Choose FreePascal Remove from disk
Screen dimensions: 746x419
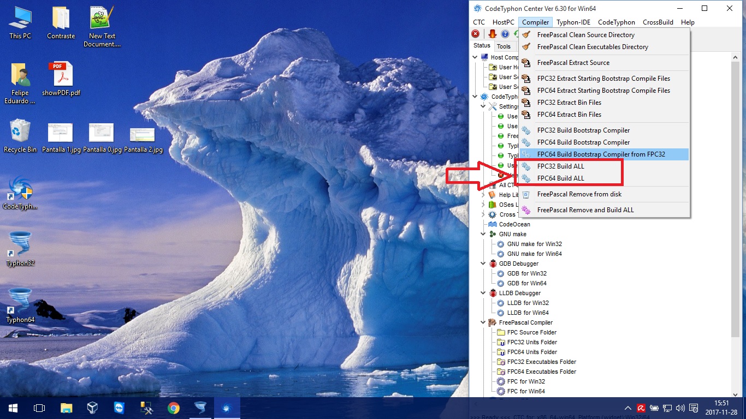tap(604, 194)
